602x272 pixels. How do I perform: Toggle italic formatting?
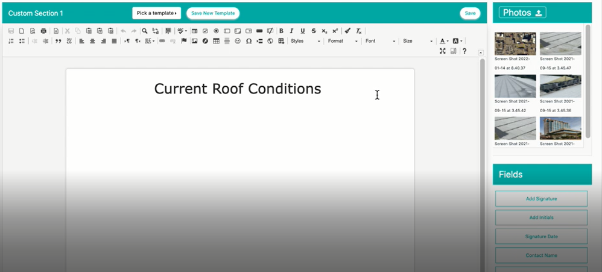tap(292, 31)
